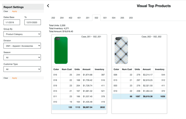Click the Amount column header in Case_001 table
Screen dimensions: 186x119
87,69
